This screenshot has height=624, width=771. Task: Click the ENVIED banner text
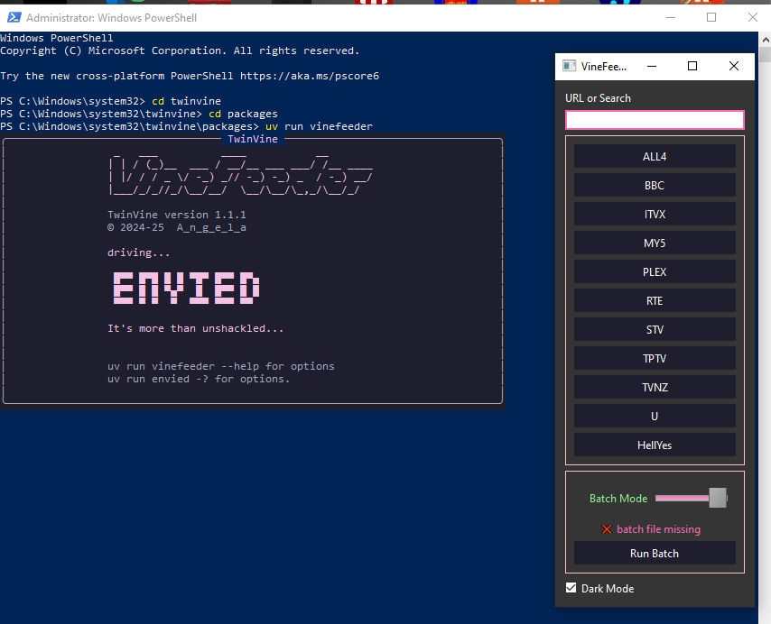(186, 288)
